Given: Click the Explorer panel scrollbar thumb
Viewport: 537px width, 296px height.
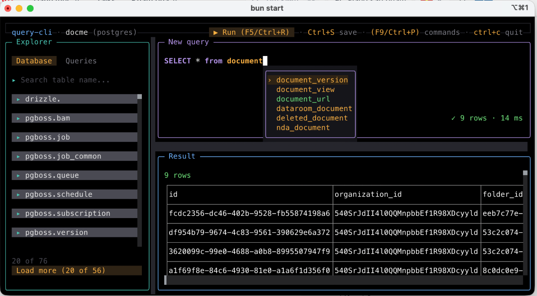Looking at the screenshot, I should [140, 97].
